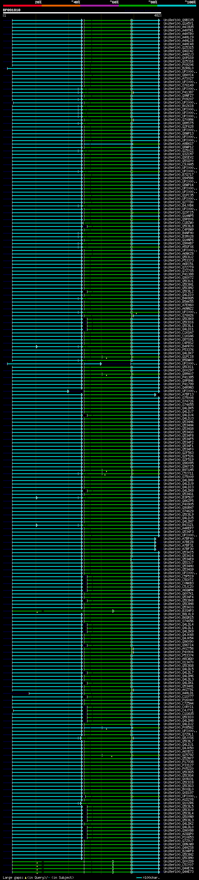
Task: Click hit label UniRef100_A7BF13
Action: (x=178, y=394)
